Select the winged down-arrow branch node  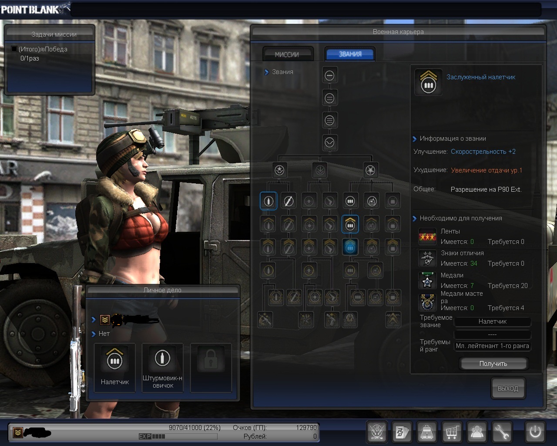click(x=320, y=170)
